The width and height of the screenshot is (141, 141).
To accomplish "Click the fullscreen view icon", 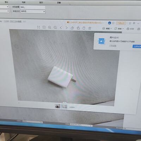I will [38, 27].
